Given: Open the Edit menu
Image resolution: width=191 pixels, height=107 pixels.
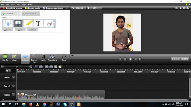Looking at the screenshot, I should click(x=7, y=5).
